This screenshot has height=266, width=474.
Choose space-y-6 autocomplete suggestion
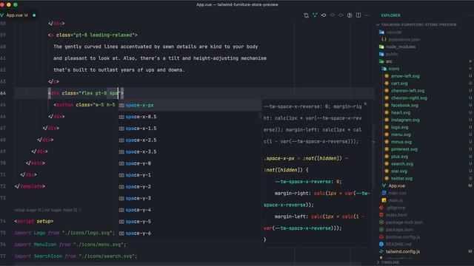tap(190, 233)
